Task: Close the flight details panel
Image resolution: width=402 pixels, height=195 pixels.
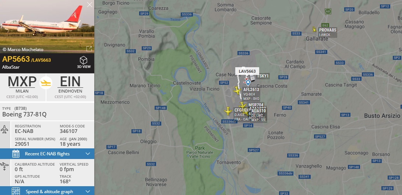Action: click(89, 5)
